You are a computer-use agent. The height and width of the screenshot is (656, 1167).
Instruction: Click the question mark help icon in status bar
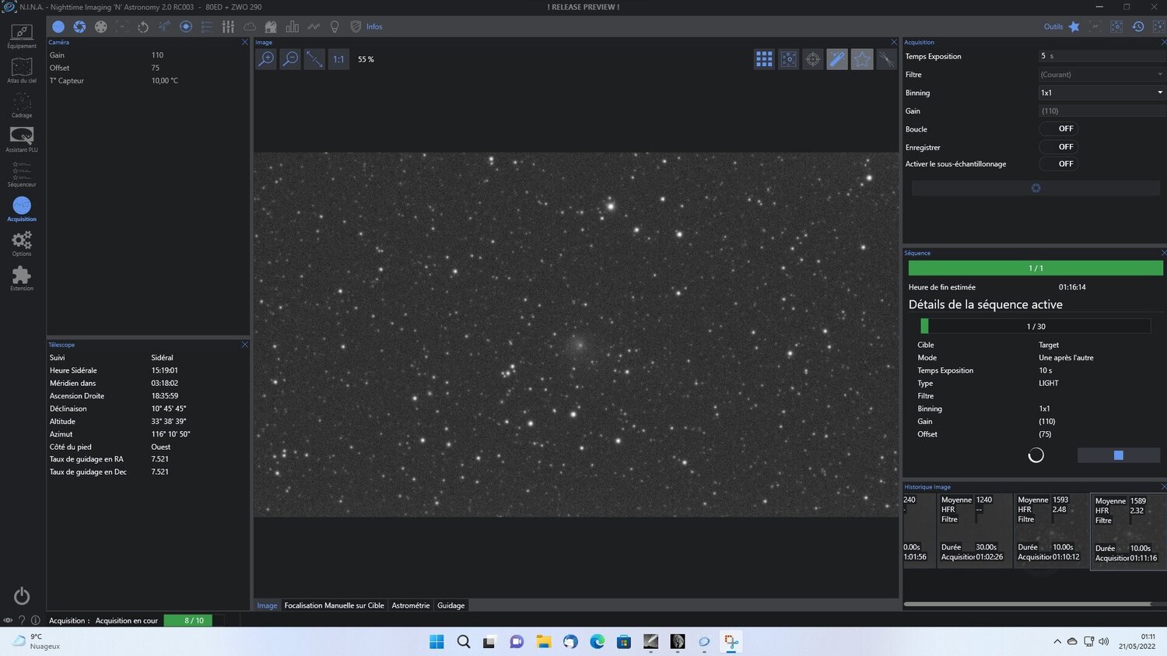[x=22, y=620]
